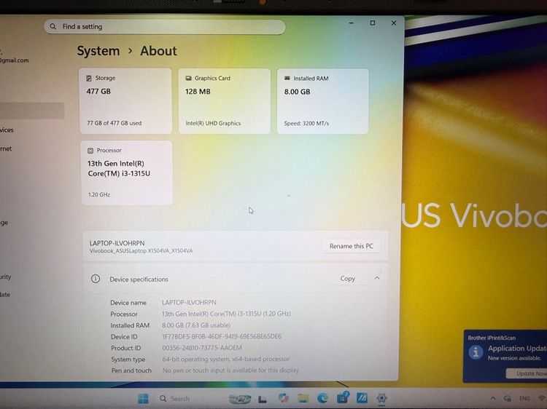Screen dimensions: 547x409
Task: Open the Storage card showing 477 GB
Action: [x=125, y=101]
